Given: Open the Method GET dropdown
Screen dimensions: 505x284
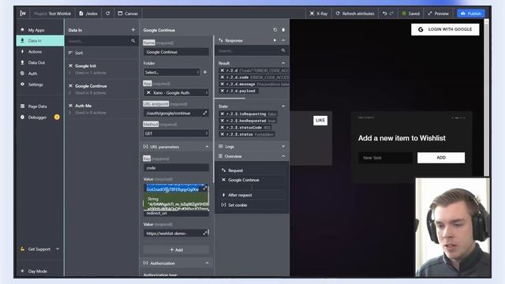Looking at the screenshot, I should point(176,133).
